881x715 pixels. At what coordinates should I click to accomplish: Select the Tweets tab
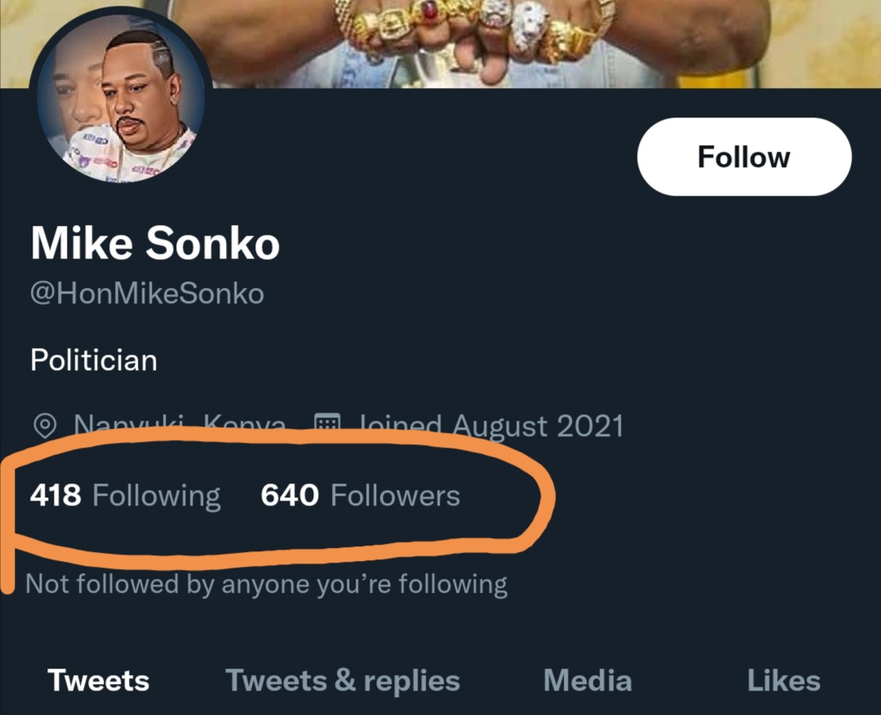click(x=98, y=681)
